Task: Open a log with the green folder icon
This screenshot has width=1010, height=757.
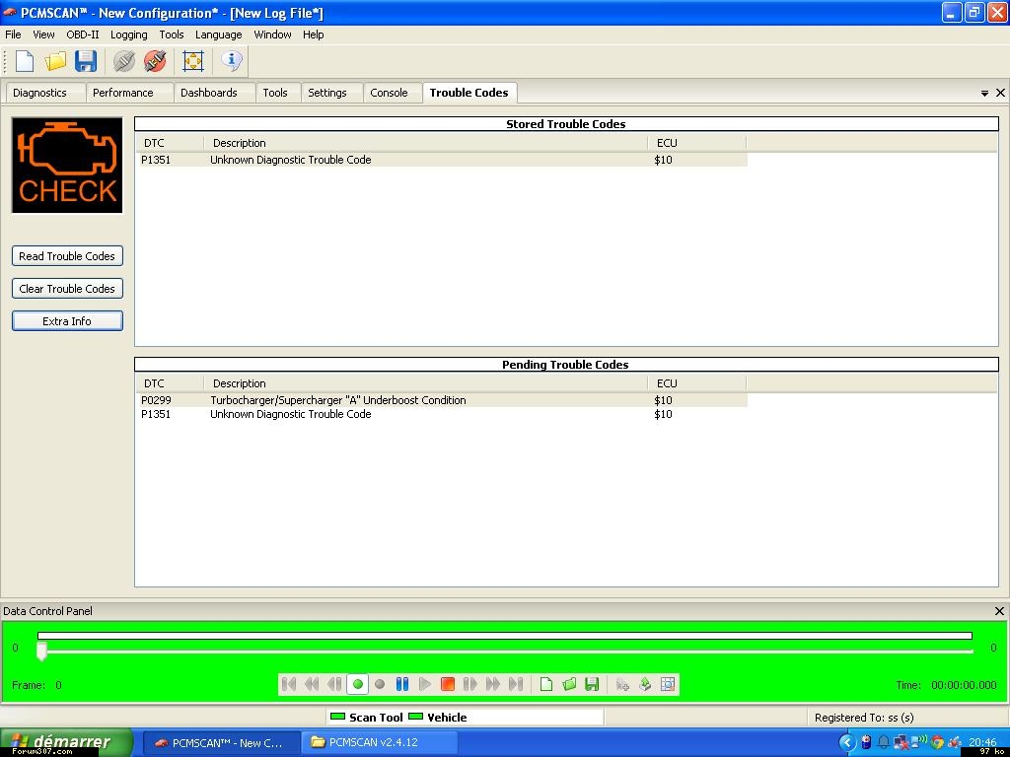Action: coord(569,684)
